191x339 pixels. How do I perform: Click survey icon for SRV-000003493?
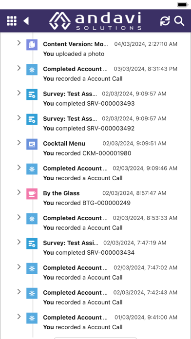click(x=32, y=94)
